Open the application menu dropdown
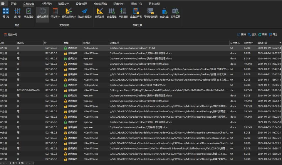The width and height of the screenshot is (282, 165). coord(3,4)
